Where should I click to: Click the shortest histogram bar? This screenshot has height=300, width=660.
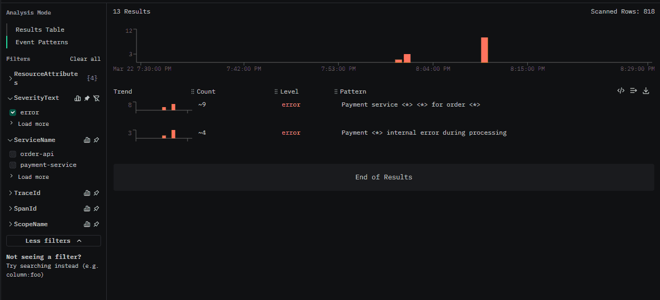399,61
